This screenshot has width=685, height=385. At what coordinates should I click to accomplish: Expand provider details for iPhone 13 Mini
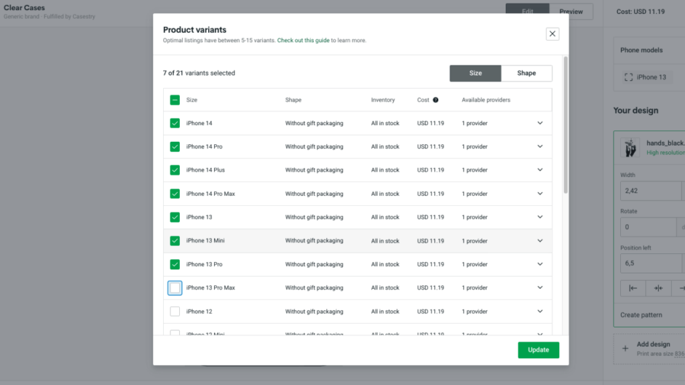(540, 241)
